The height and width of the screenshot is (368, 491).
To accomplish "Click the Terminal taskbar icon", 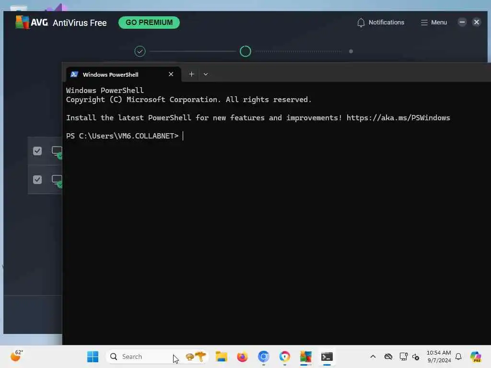I will tap(327, 356).
